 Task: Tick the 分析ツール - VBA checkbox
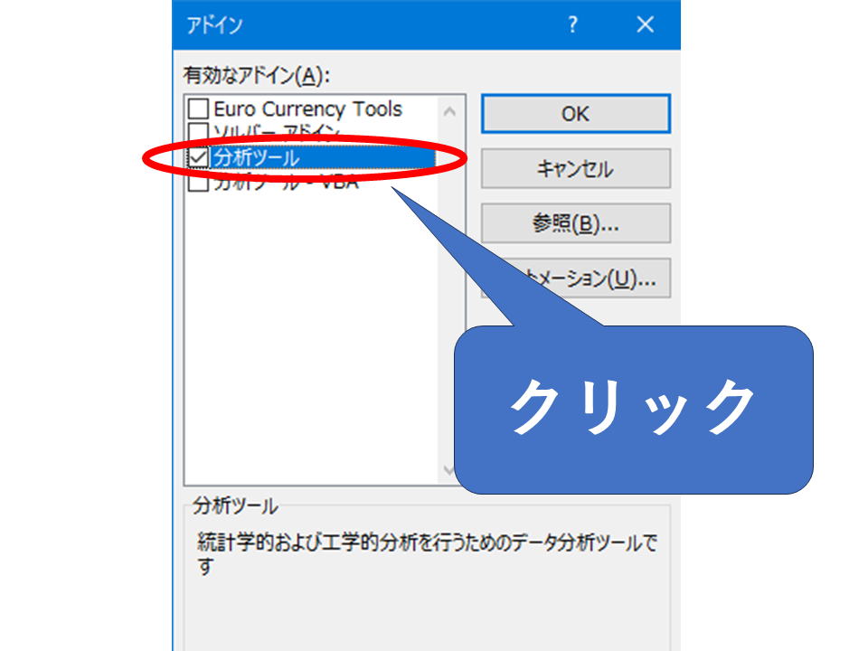[198, 184]
